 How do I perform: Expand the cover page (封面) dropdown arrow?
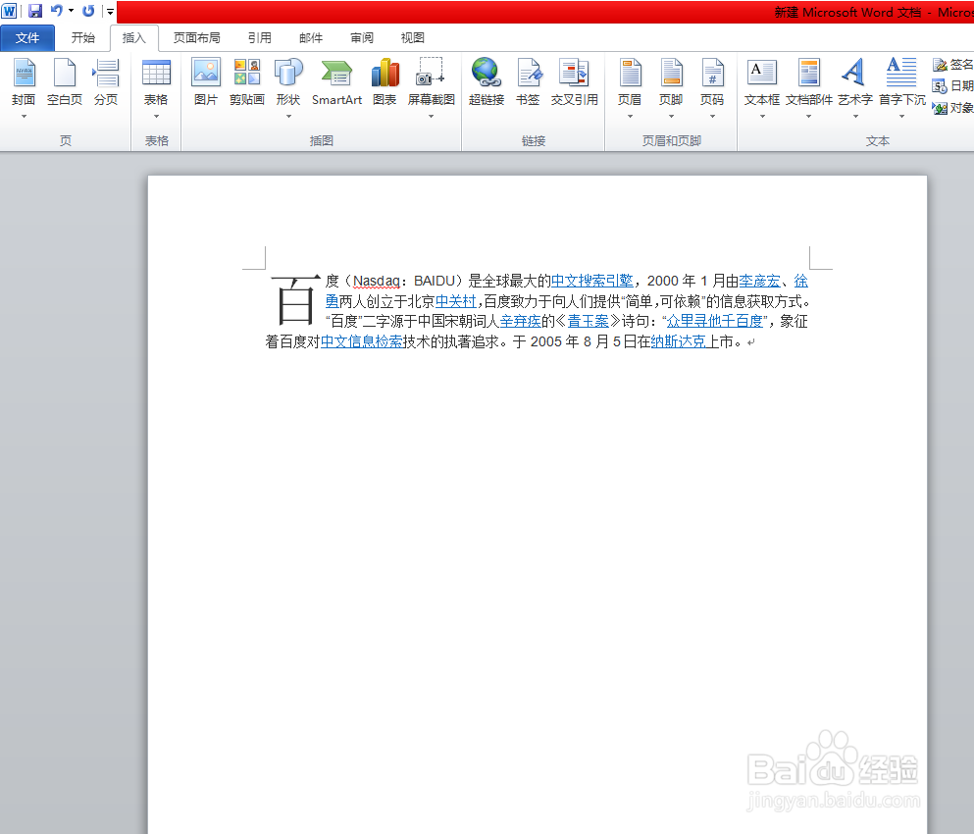coord(24,116)
